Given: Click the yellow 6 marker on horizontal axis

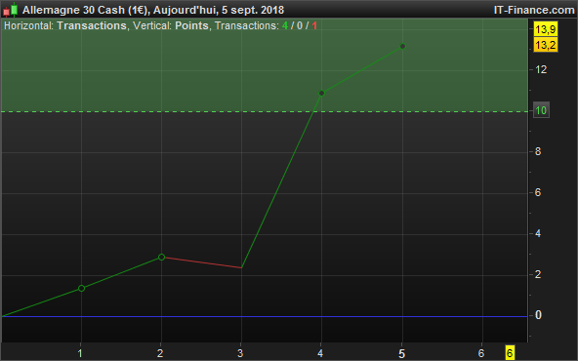Looking at the screenshot, I should pyautogui.click(x=510, y=353).
